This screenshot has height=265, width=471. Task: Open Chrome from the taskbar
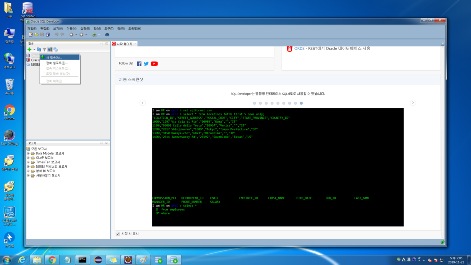click(x=52, y=260)
